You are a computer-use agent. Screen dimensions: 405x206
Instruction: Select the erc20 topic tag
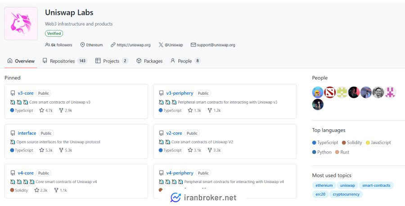(320, 194)
